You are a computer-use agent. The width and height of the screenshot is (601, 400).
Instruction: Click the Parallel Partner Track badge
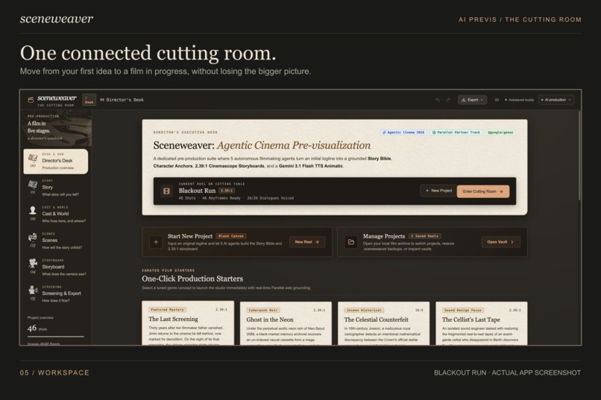[456, 133]
